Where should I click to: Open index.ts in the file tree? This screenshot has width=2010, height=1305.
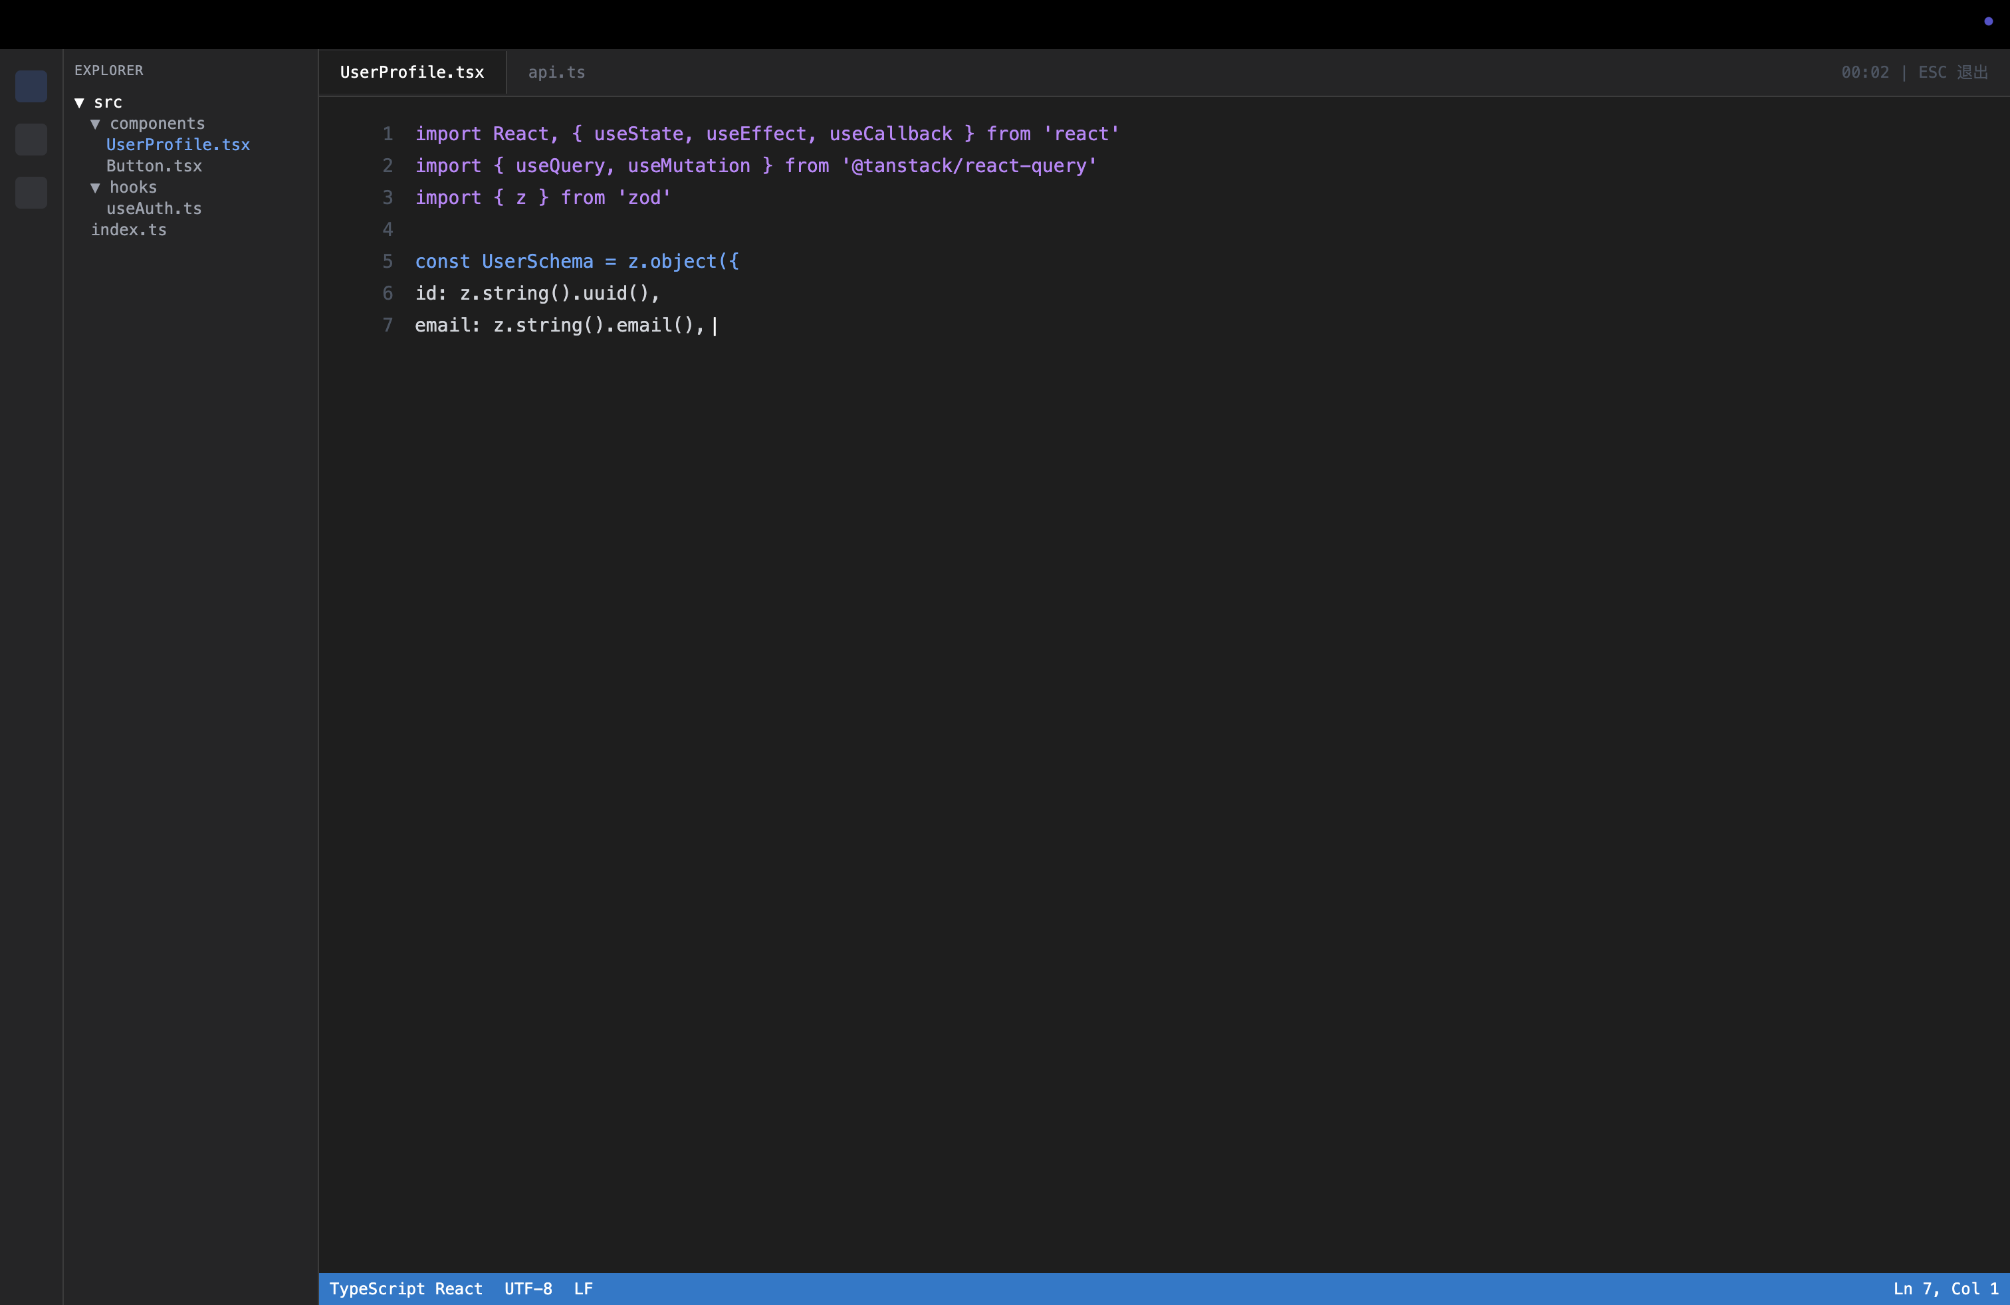128,230
